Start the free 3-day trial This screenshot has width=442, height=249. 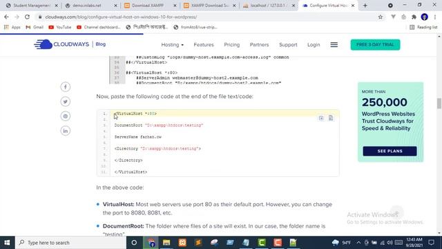[x=375, y=44]
